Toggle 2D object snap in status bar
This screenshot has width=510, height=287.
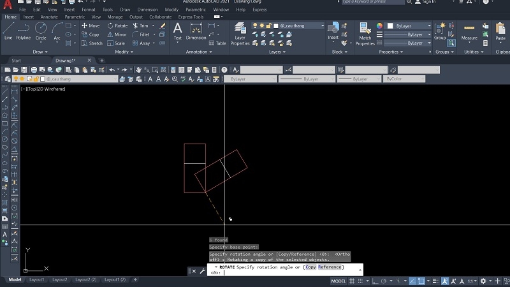[421, 281]
